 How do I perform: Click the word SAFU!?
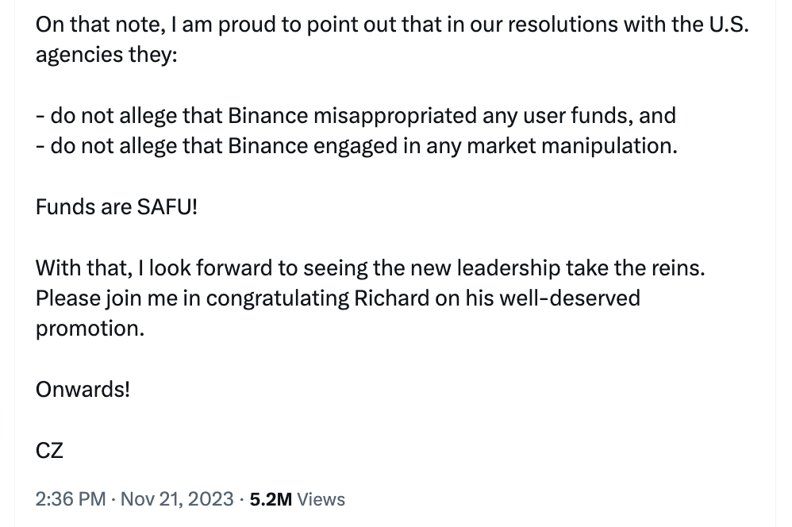(167, 207)
